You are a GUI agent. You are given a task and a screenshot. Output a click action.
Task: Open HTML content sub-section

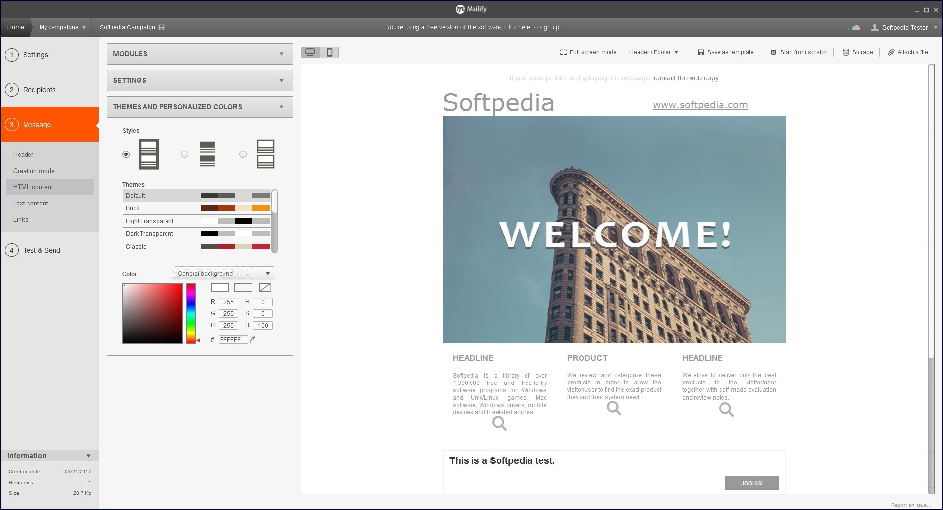click(50, 187)
